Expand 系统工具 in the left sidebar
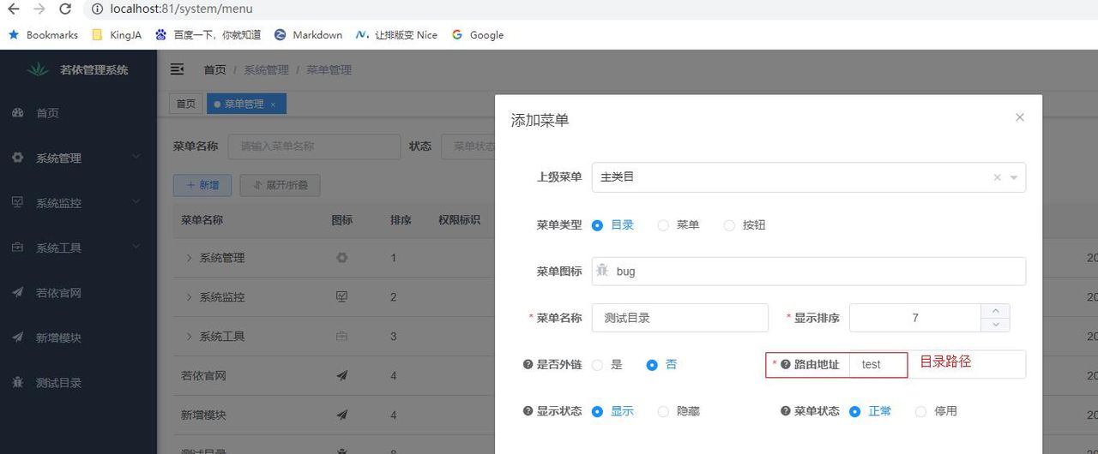The width and height of the screenshot is (1098, 454). [x=78, y=248]
